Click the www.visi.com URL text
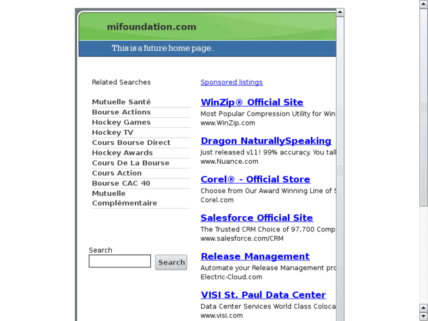Image resolution: width=428 pixels, height=321 pixels. 221,316
